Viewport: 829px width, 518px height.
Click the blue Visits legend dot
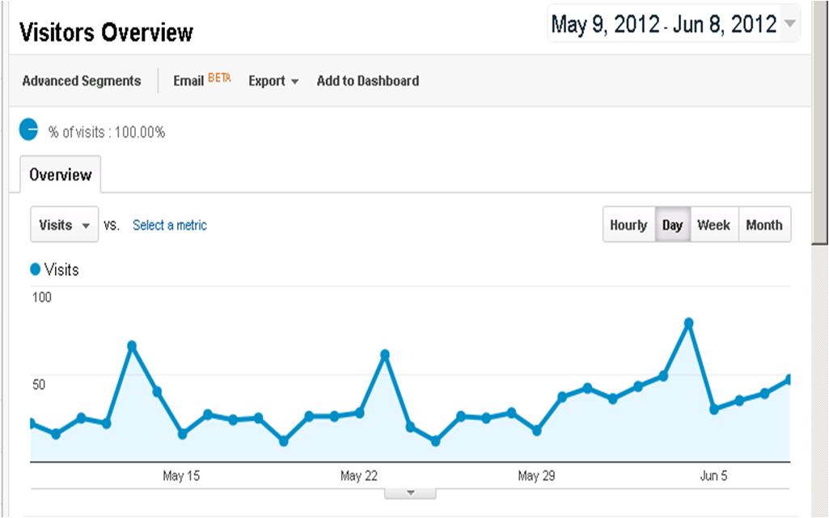tap(36, 270)
